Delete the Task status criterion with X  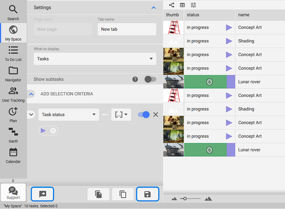156,114
